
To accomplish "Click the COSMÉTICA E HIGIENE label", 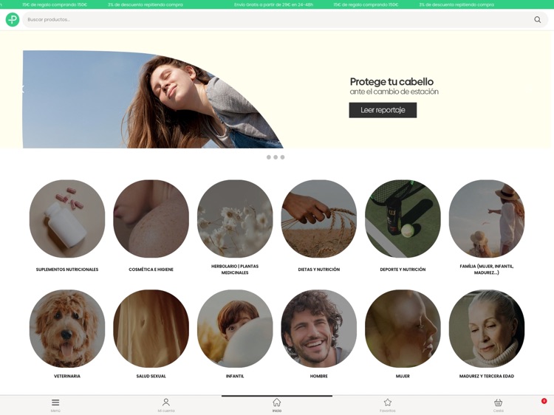I will click(x=151, y=270).
